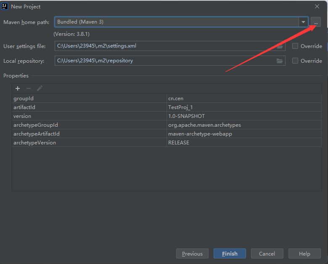Click the Finish button

(230, 253)
